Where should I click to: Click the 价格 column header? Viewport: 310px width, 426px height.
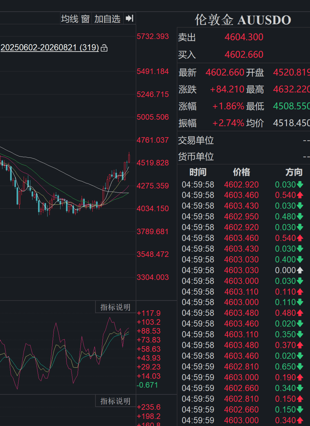pos(241,172)
